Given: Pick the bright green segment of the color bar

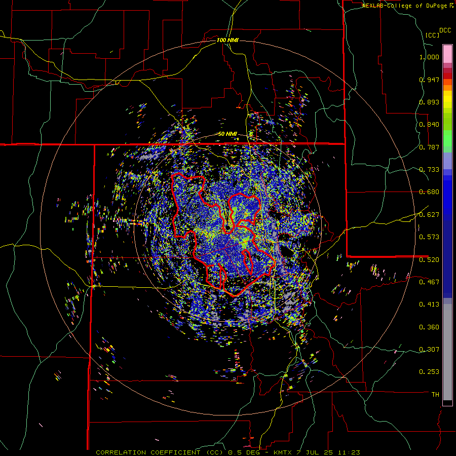Looking at the screenshot, I should (447, 138).
